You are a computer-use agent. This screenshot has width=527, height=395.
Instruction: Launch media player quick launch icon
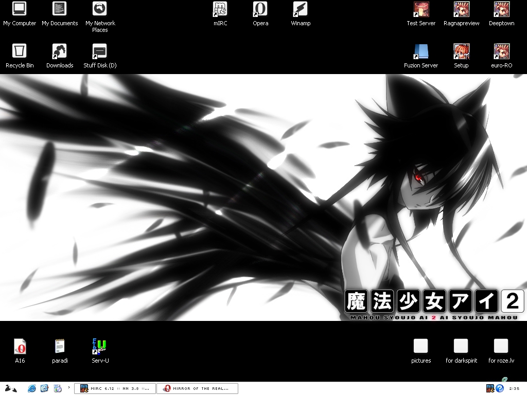[x=58, y=389]
